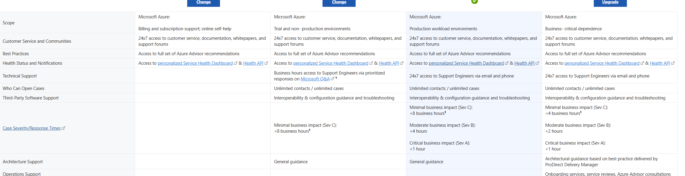Open personalized Service Health Dashboard link in Production workload column
The image size is (685, 176).
pos(466,63)
